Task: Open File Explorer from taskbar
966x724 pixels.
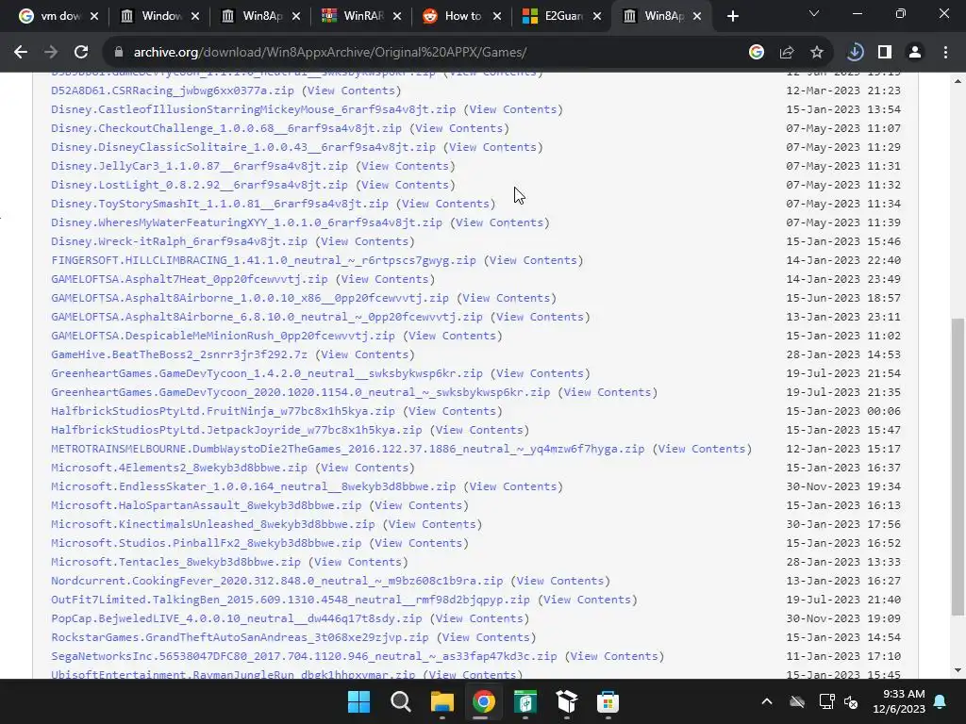Action: [441, 701]
